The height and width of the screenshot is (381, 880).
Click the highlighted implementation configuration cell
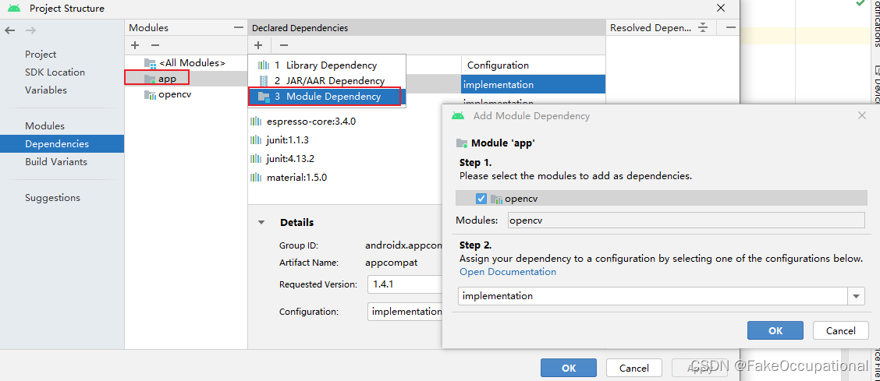tap(533, 85)
